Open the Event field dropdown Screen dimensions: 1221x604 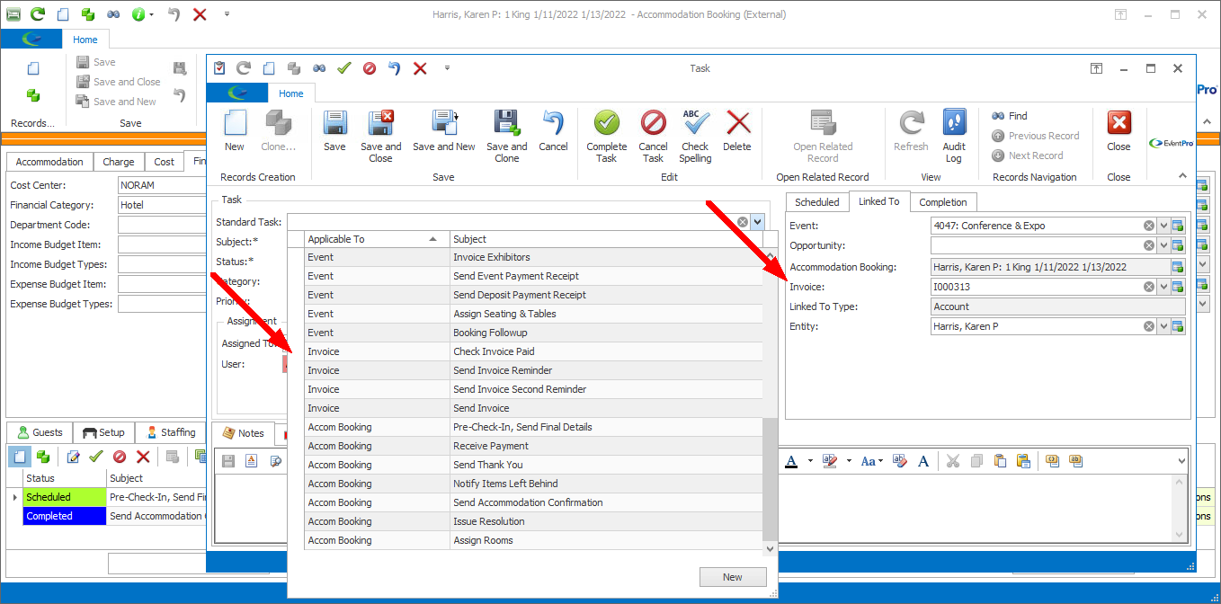click(1163, 226)
